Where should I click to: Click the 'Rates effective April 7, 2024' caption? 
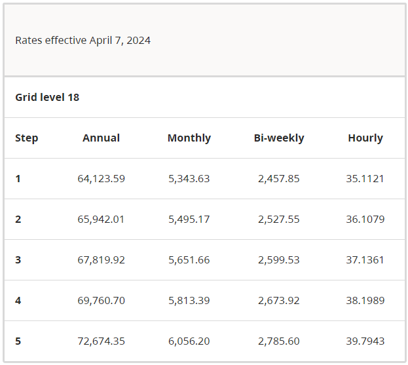pos(83,41)
